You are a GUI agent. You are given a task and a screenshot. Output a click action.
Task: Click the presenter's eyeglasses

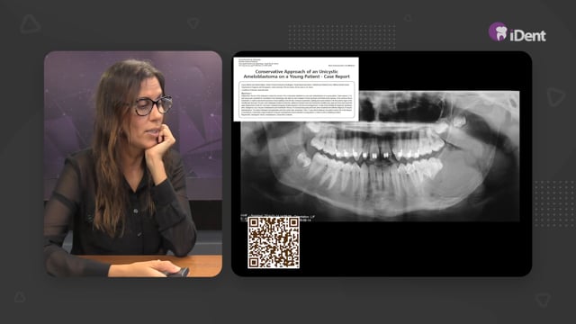click(x=153, y=106)
